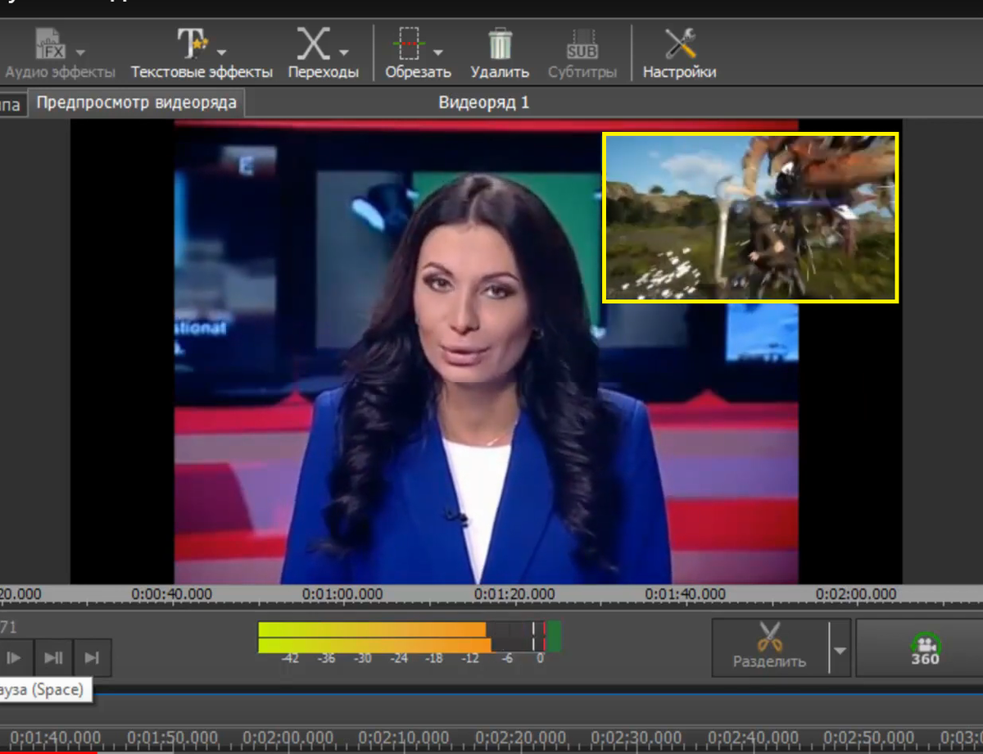Switch to the Предпросмотр видеоряда tab

[x=138, y=102]
